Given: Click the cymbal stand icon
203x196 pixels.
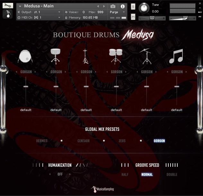Looking at the screenshot, I should pos(146,56).
